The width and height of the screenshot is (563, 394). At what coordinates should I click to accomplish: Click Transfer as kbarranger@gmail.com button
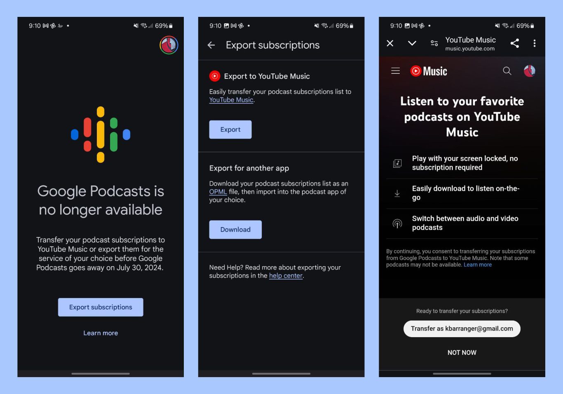point(462,329)
